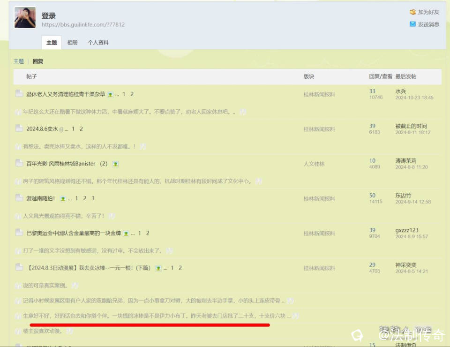Image resolution: width=450 pixels, height=347 pixels.
Task: Open last poster 水兵 profile
Action: (x=400, y=91)
